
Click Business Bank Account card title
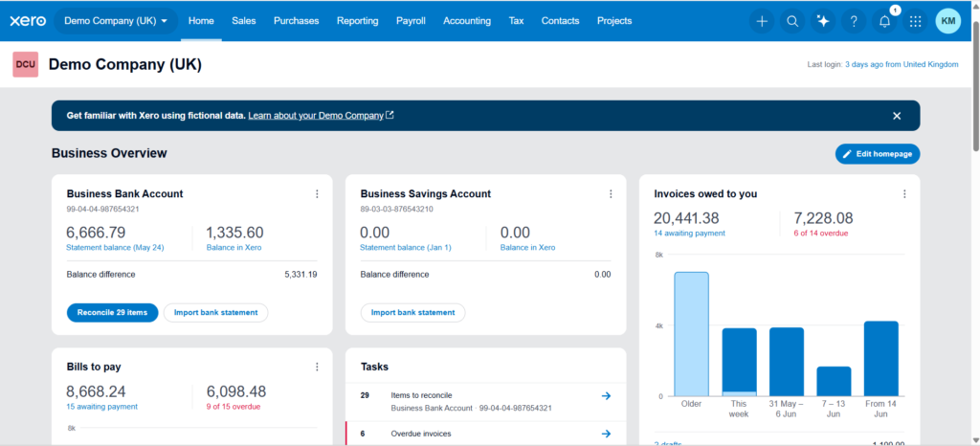pyautogui.click(x=125, y=193)
